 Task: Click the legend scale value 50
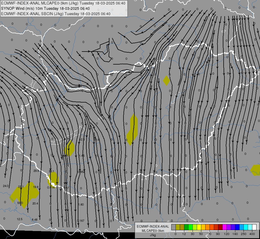coord(201,234)
